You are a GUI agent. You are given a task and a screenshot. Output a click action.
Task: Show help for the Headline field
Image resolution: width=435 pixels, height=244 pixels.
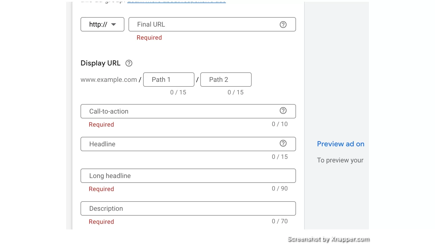283,143
